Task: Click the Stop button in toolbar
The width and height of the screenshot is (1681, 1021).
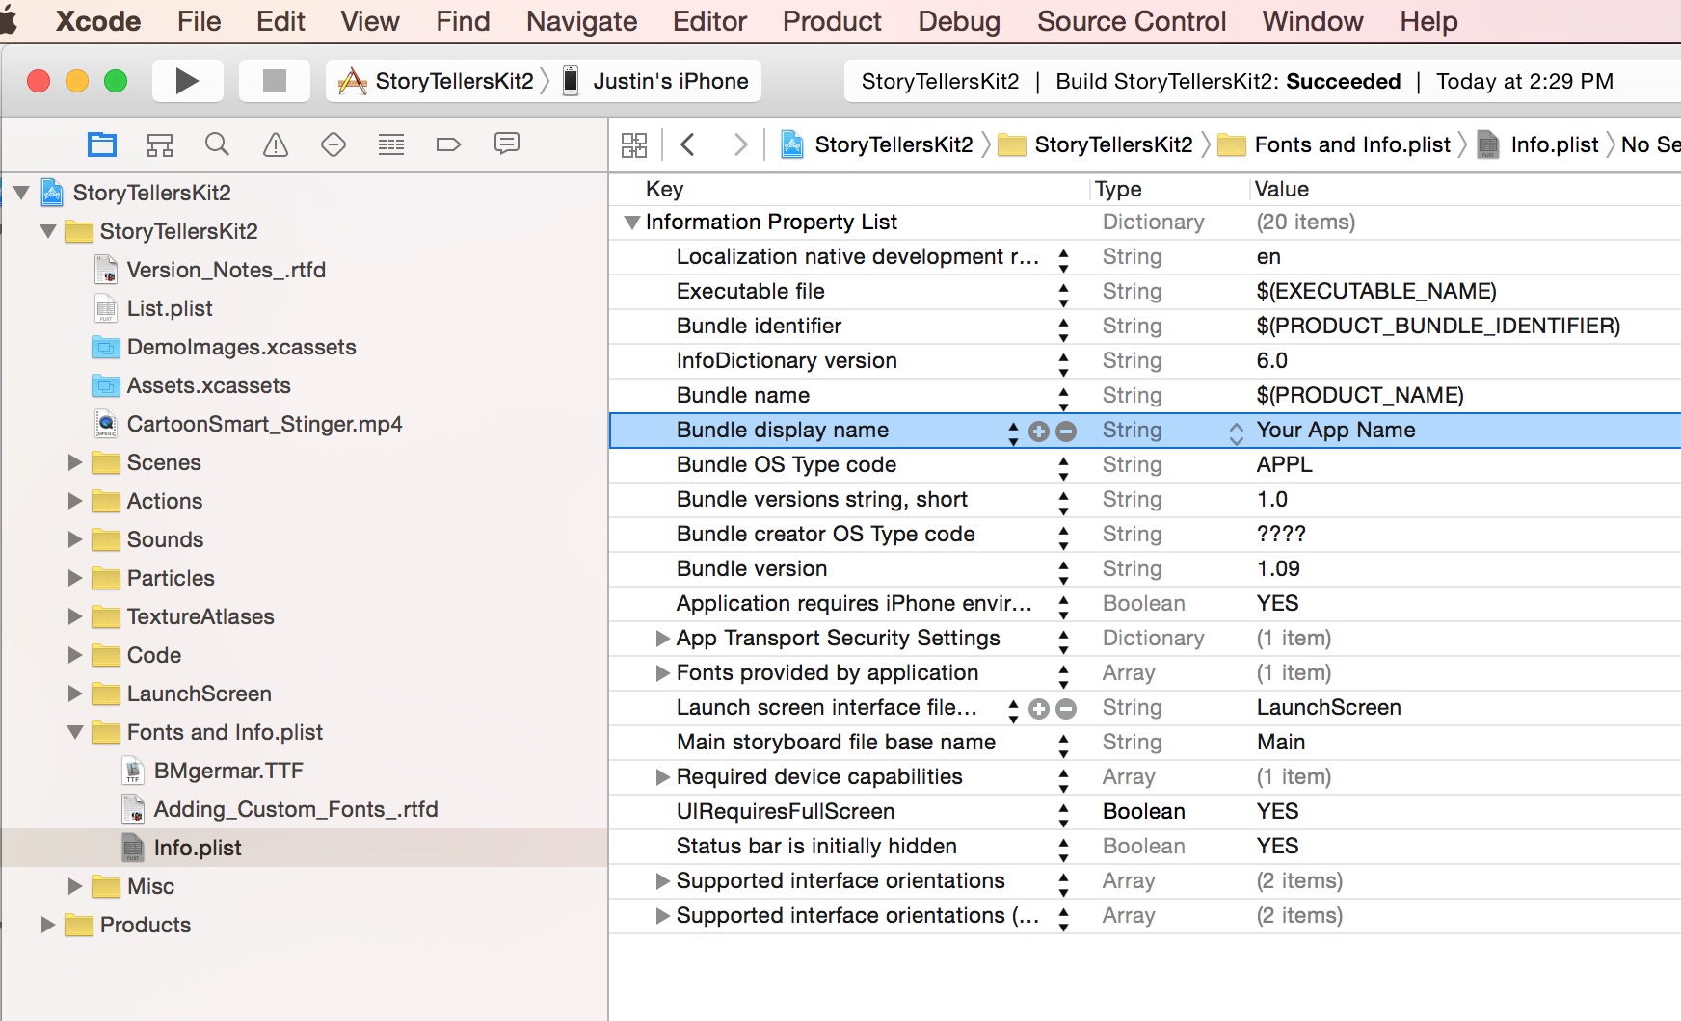Action: coord(275,82)
